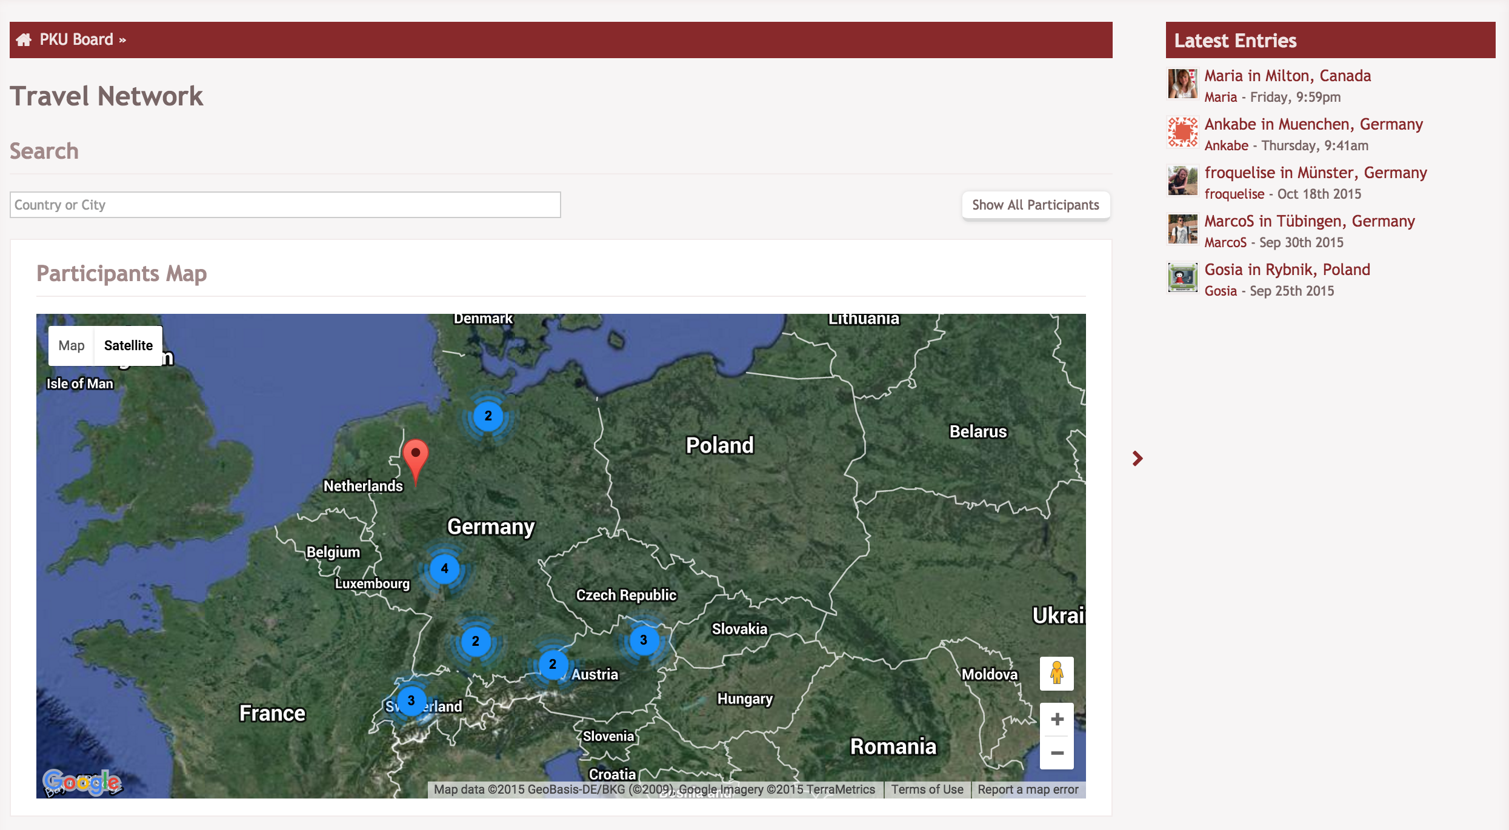Zoom out the map with minus button
Viewport: 1509px width, 830px height.
[1057, 753]
